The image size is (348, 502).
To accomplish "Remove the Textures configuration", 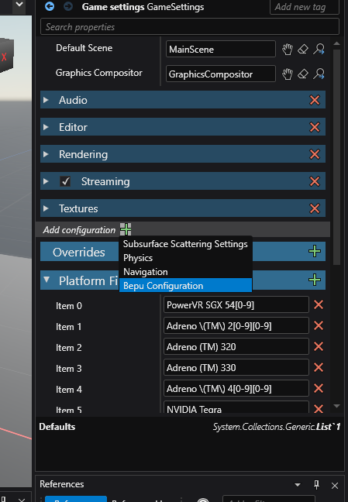I will pyautogui.click(x=315, y=208).
